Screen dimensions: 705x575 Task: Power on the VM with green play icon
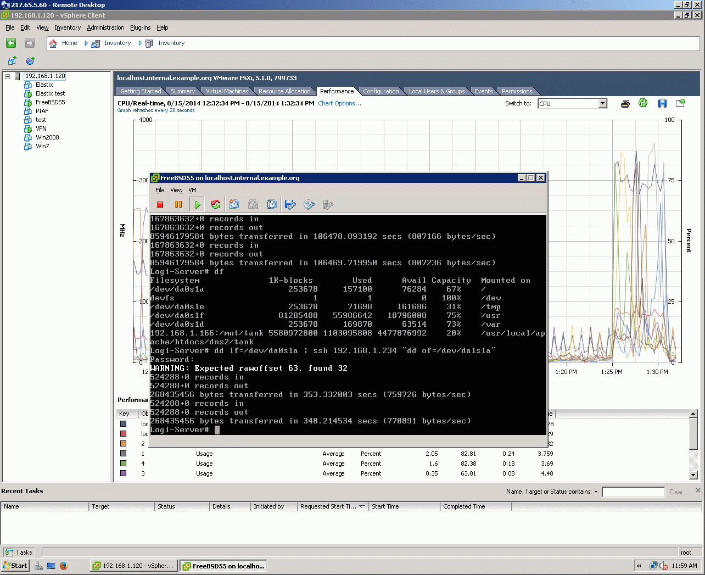coord(197,205)
